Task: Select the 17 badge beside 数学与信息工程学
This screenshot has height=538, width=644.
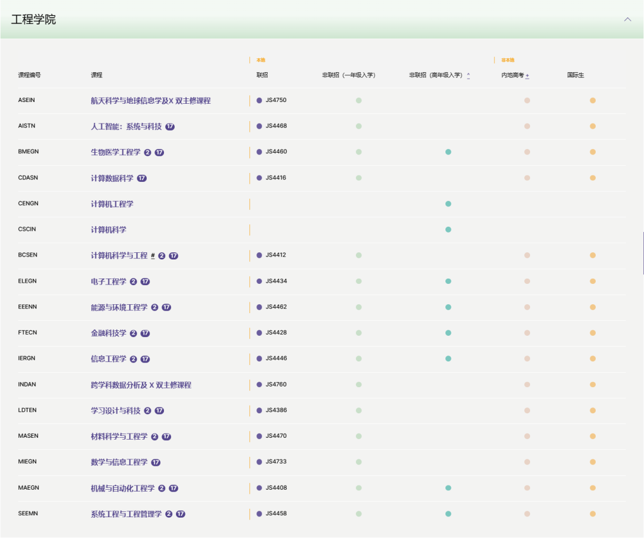Action: (x=156, y=462)
